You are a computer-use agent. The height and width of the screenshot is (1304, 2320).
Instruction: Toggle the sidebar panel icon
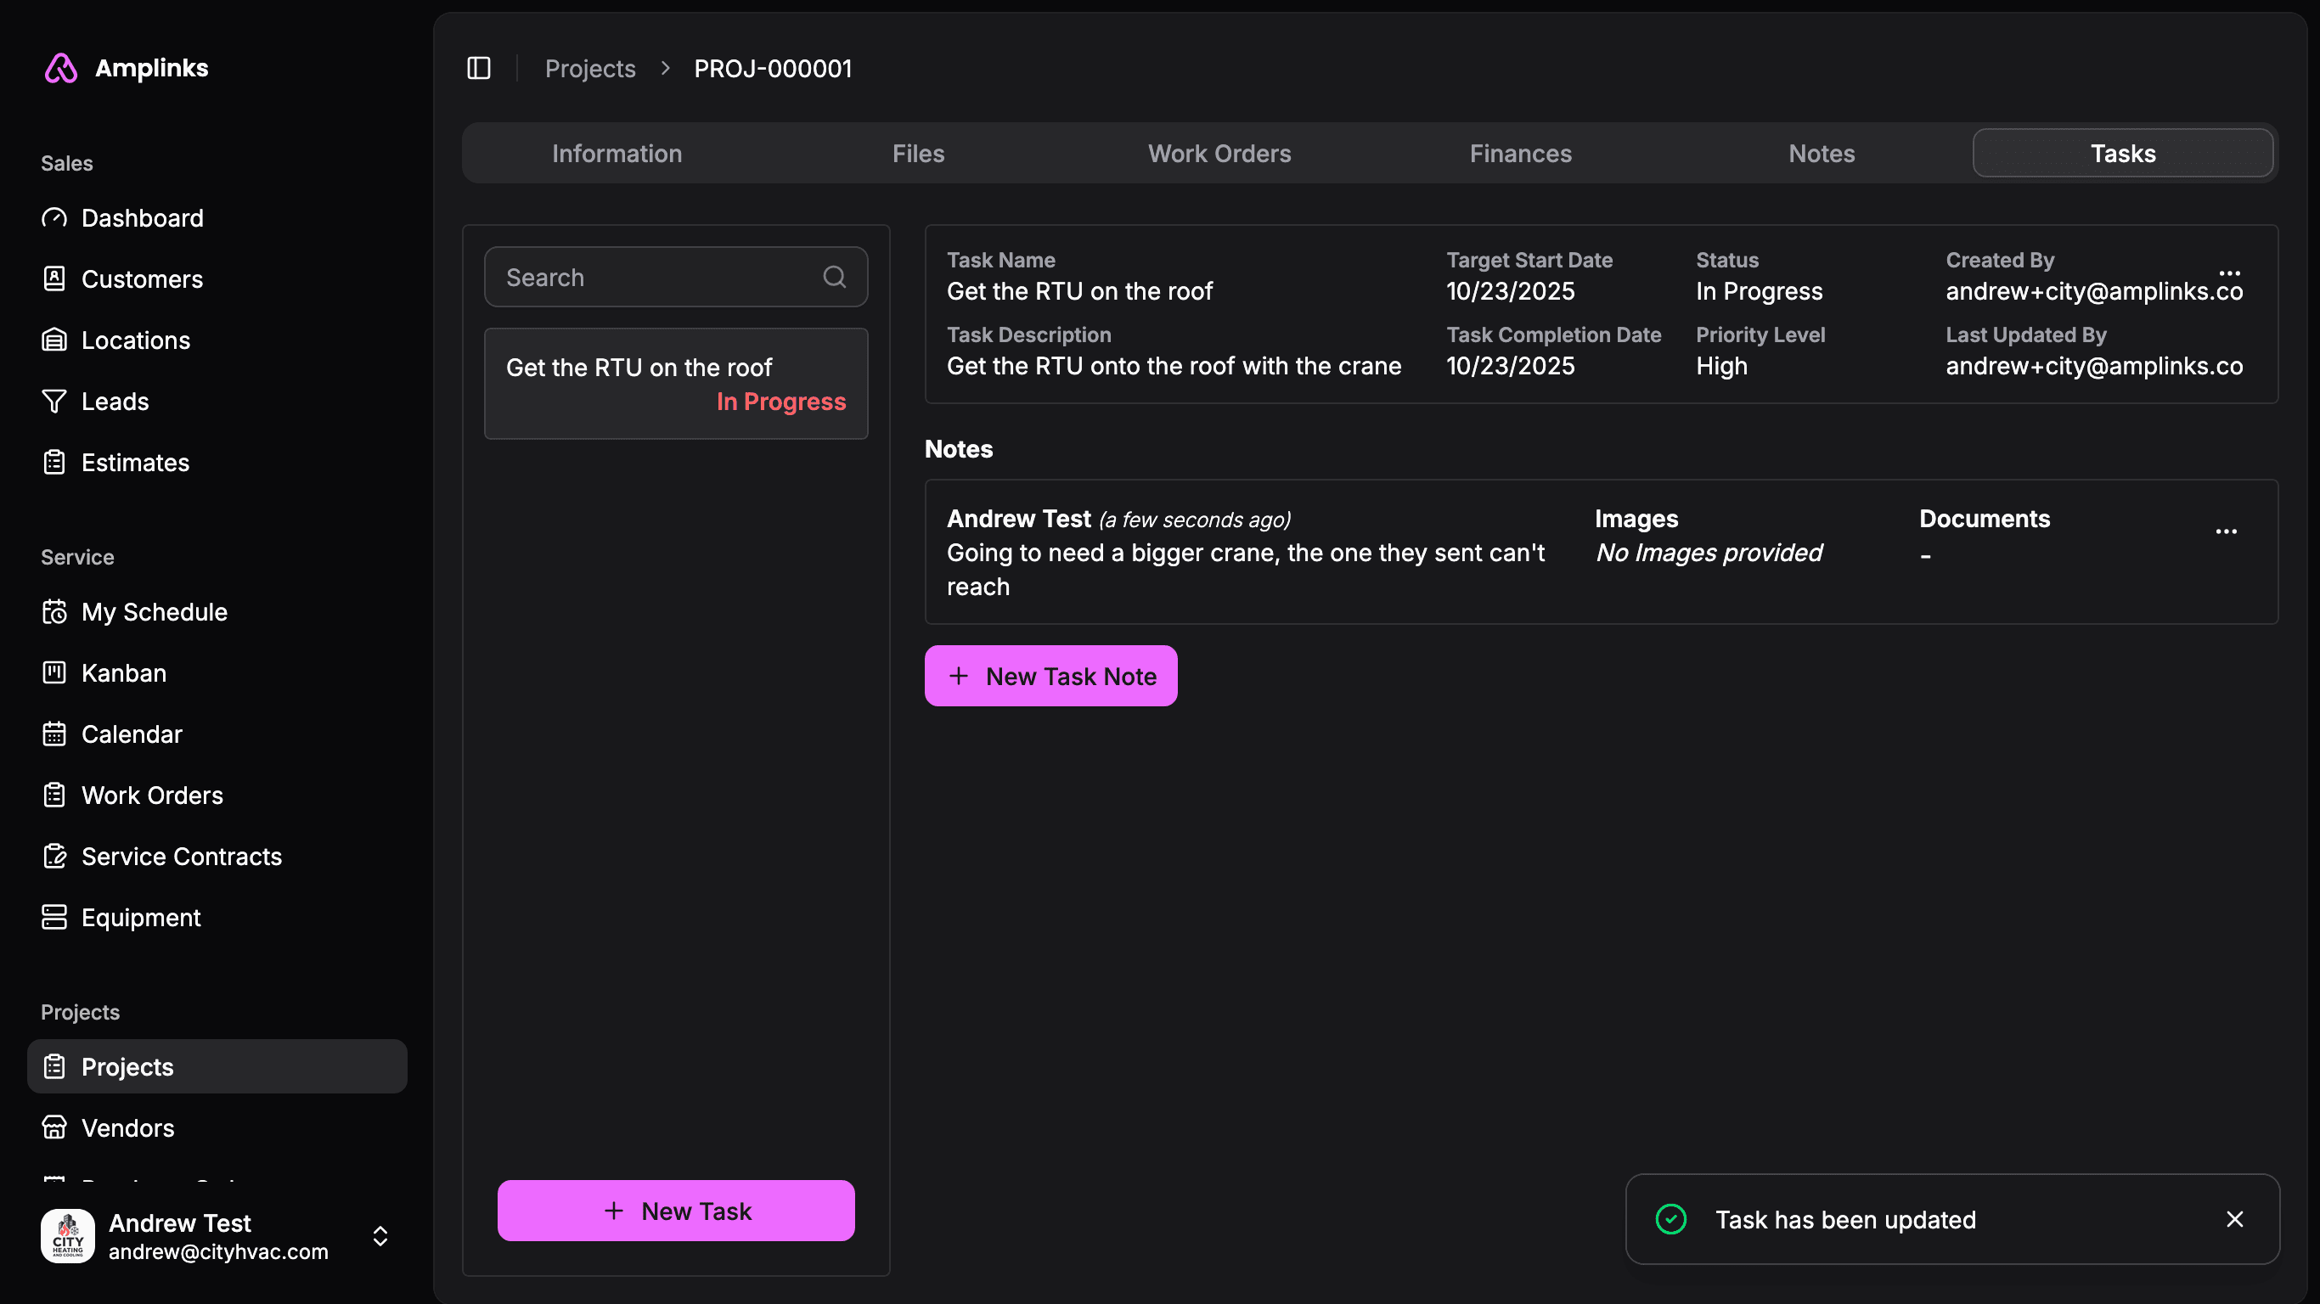pos(478,69)
